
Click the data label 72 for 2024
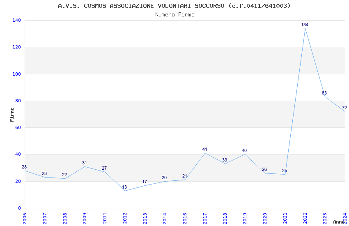(344, 108)
